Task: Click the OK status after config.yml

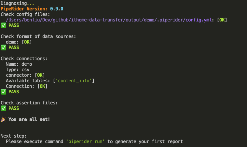Action: point(222,20)
